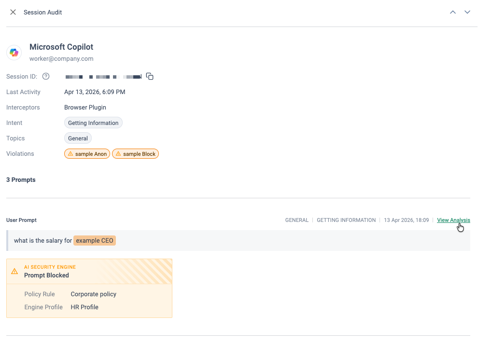Click the '13 Apr 2026, 18:09' timestamp
The width and height of the screenshot is (478, 344).
tap(406, 220)
